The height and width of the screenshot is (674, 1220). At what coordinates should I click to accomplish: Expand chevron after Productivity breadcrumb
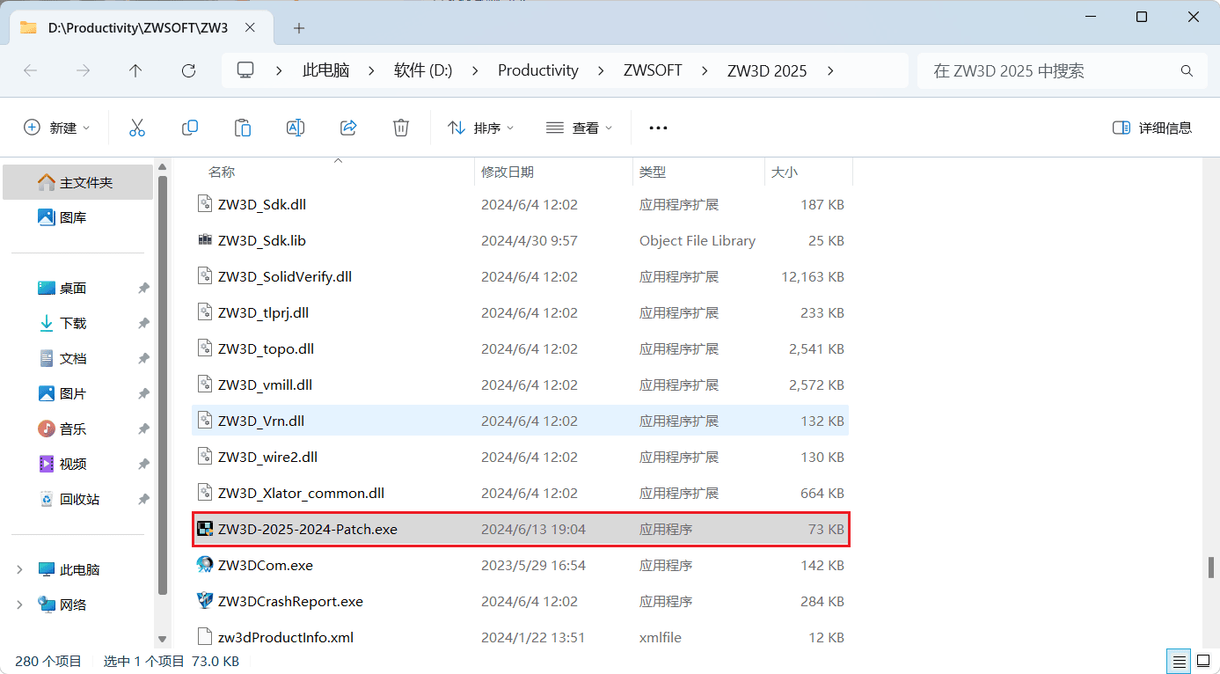(x=602, y=70)
